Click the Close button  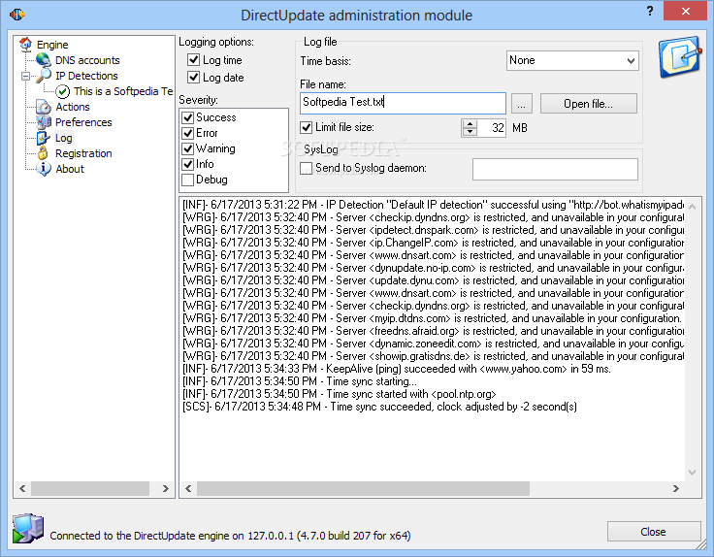pyautogui.click(x=654, y=532)
